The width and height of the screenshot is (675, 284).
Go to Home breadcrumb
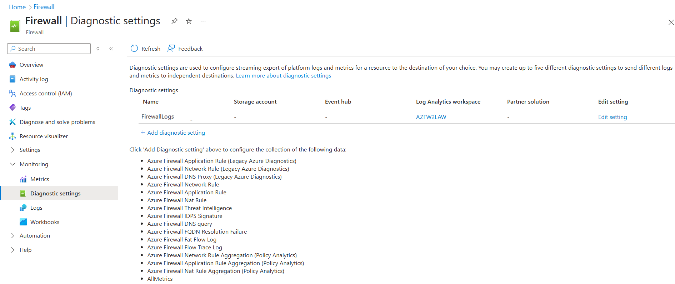pyautogui.click(x=17, y=7)
